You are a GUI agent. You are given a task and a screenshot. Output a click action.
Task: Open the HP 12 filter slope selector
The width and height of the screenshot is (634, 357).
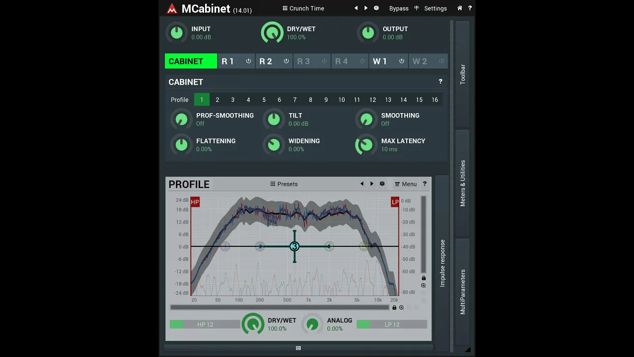point(205,324)
